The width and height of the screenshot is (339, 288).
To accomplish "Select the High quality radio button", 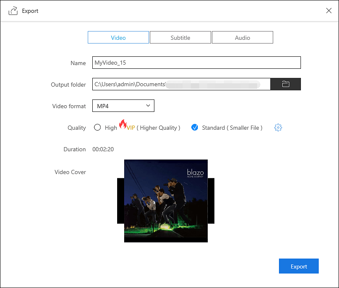I will 97,128.
